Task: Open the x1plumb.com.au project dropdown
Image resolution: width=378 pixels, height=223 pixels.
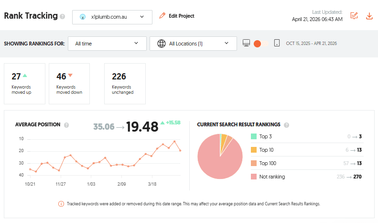Action: [x=112, y=17]
